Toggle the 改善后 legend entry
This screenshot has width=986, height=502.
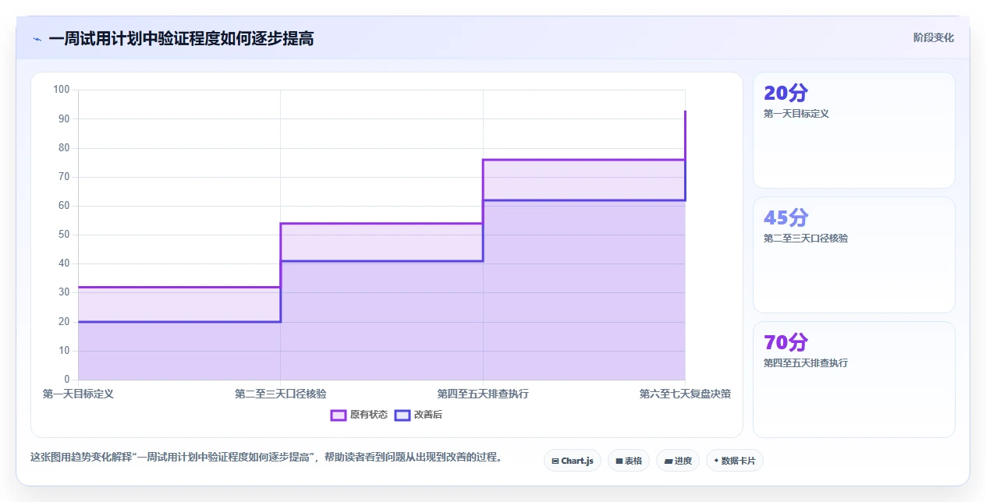pos(418,415)
